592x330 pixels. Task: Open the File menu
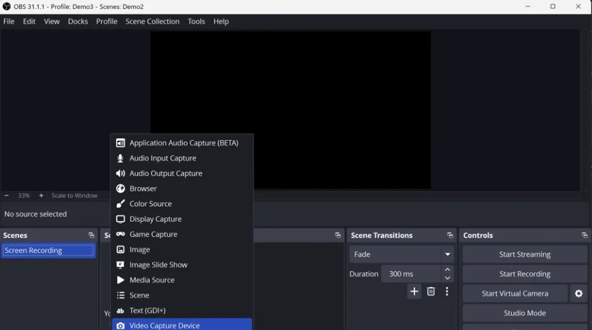pyautogui.click(x=9, y=22)
